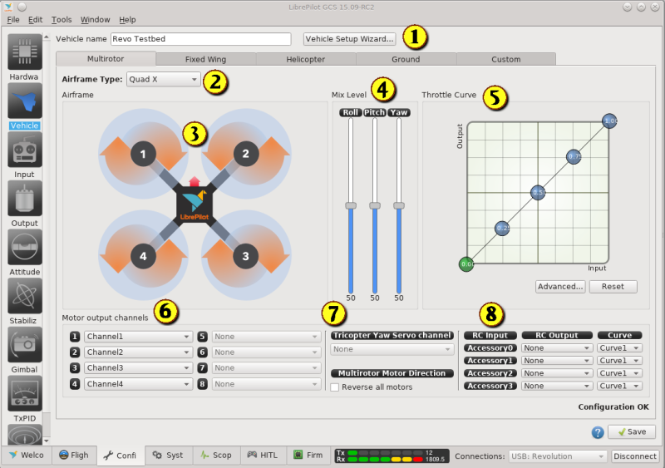
Task: Click the Save button
Action: click(x=632, y=431)
